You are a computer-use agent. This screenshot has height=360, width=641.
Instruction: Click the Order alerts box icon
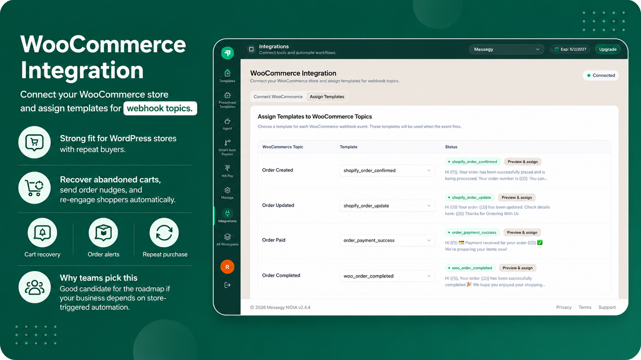pyautogui.click(x=103, y=232)
